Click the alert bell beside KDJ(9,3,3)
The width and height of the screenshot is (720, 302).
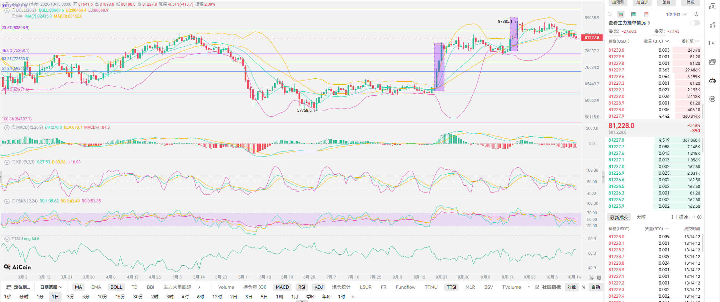pyautogui.click(x=14, y=162)
